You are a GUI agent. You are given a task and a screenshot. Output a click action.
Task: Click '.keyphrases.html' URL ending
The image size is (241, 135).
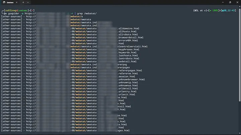pyautogui.click(x=128, y=49)
